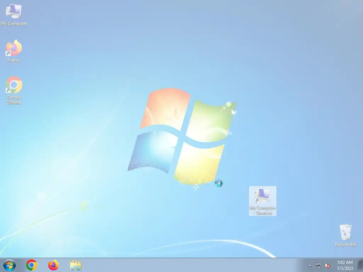
Task: Open Windows Explorer from the taskbar
Action: pos(76,265)
